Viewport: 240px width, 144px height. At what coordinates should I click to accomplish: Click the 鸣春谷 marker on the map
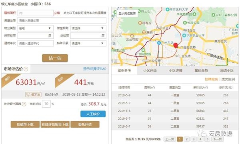pyautogui.click(x=140, y=23)
